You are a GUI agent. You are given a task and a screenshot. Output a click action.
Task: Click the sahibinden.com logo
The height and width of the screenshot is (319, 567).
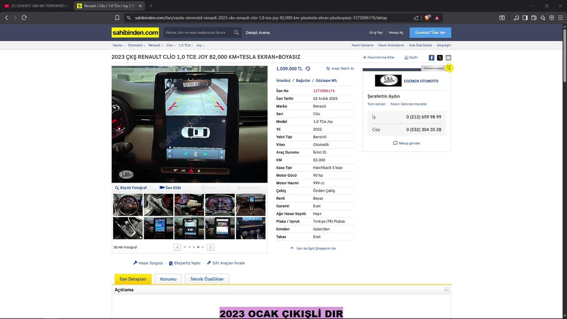pyautogui.click(x=135, y=32)
